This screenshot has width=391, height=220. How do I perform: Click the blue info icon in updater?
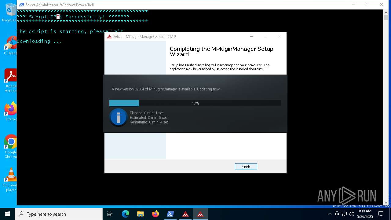(118, 117)
